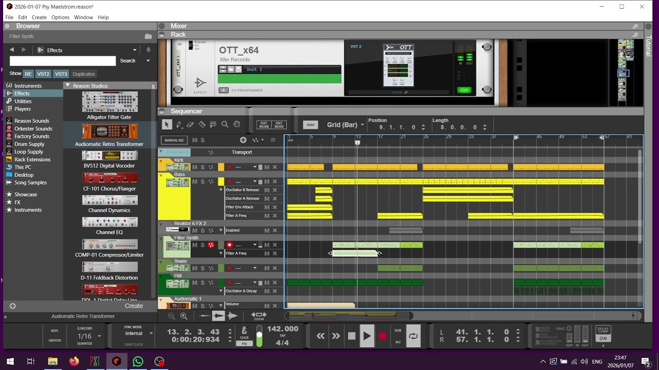Screen dimensions: 659x370
Task: Collapse the Mixer panel
Action: [x=162, y=26]
